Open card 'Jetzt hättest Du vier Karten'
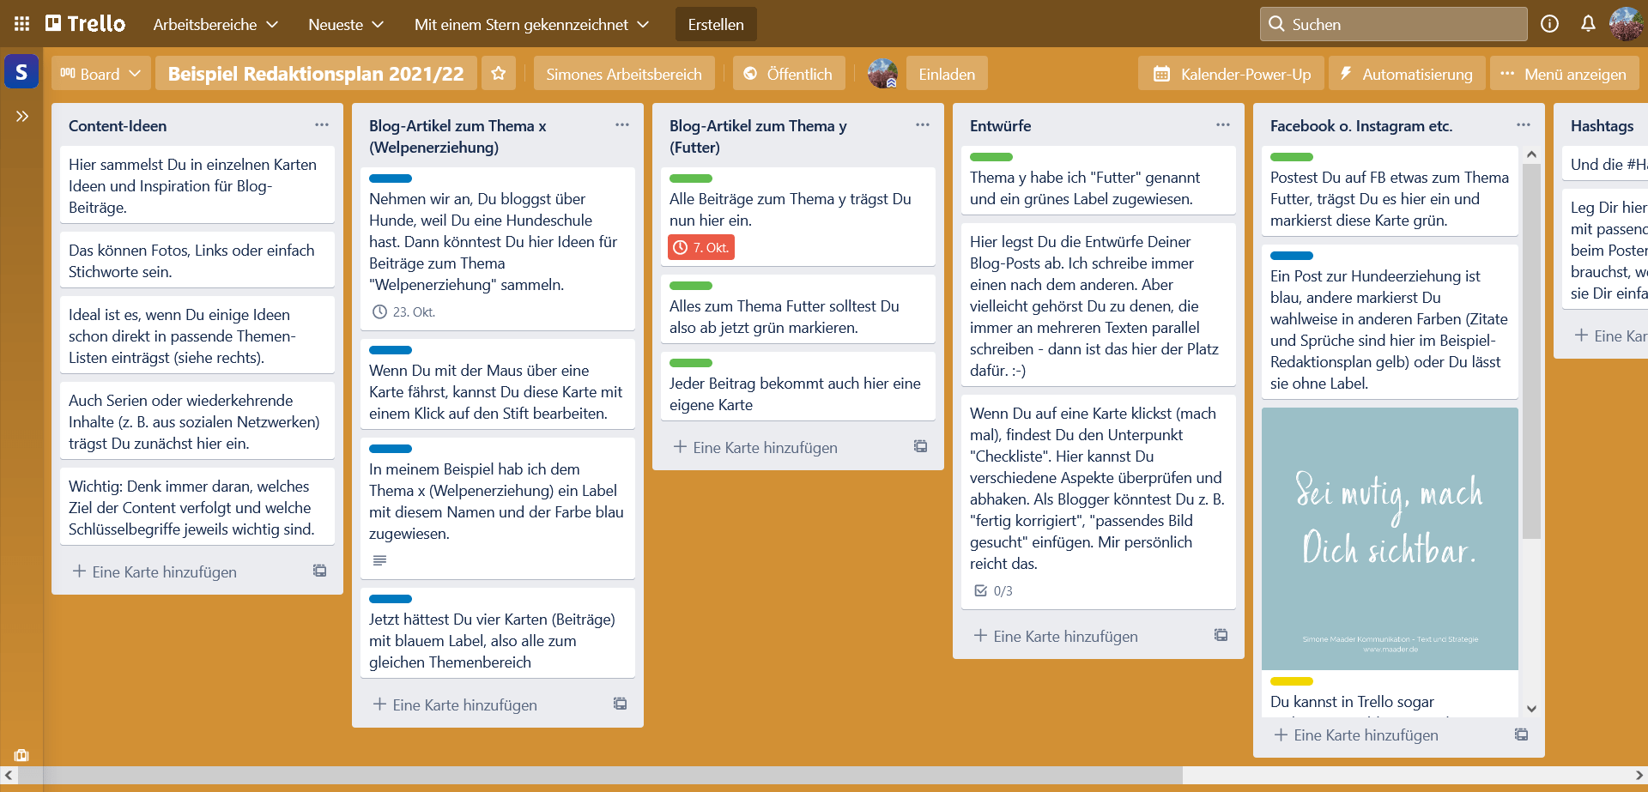 tap(498, 632)
